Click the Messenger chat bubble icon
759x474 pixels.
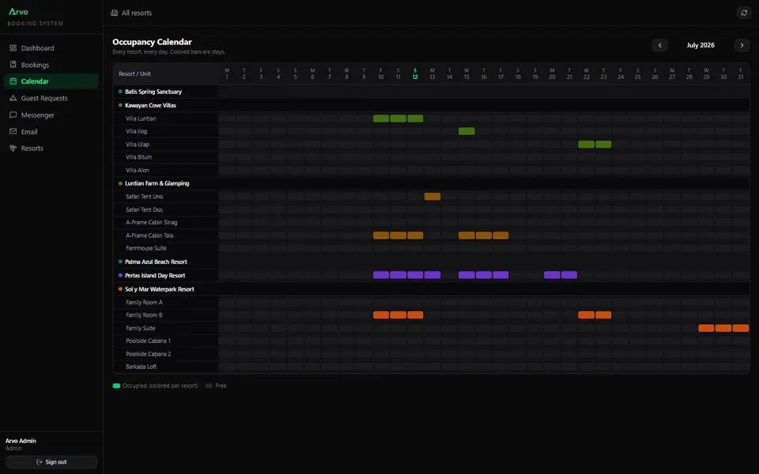pyautogui.click(x=13, y=115)
